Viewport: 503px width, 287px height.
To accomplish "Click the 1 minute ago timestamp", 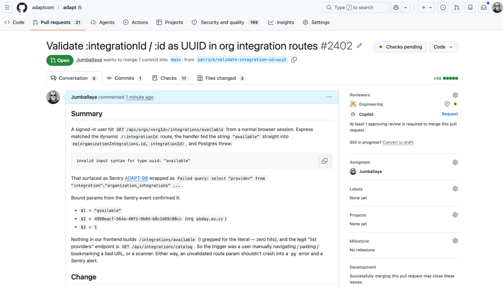I will point(140,97).
